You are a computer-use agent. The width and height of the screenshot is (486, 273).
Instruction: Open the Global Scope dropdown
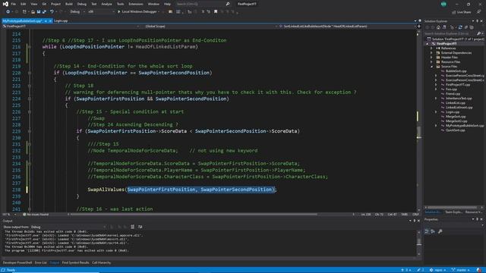(210, 27)
